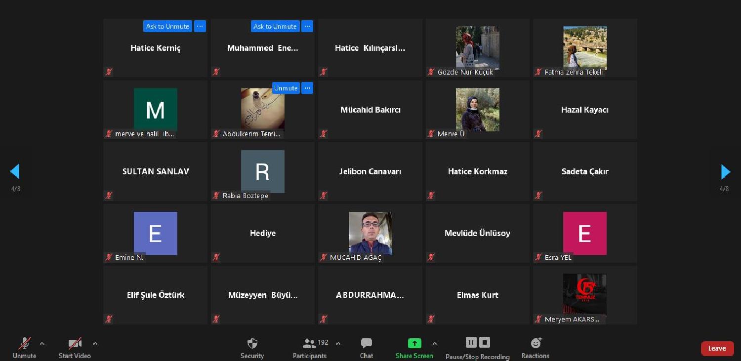Image resolution: width=741 pixels, height=361 pixels.
Task: Open the Chat bubble icon
Action: (x=366, y=344)
